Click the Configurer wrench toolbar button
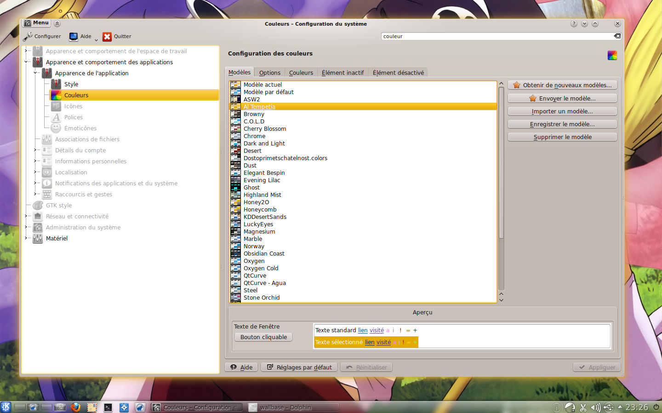Image resolution: width=662 pixels, height=413 pixels. pos(42,36)
